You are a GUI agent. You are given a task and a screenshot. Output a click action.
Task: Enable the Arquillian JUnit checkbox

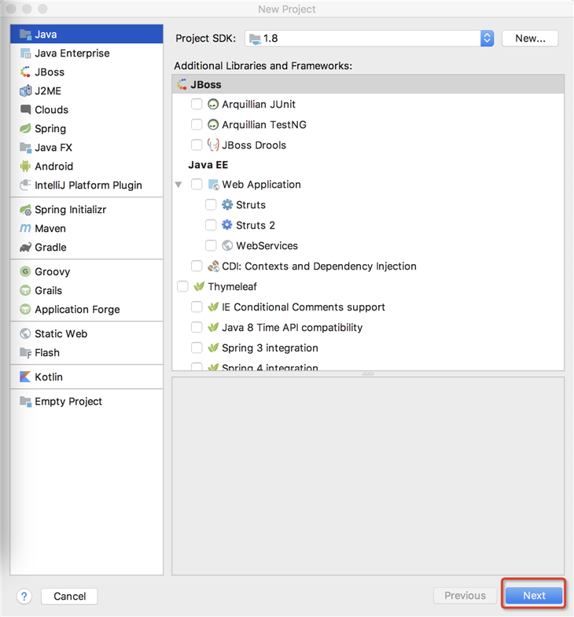(x=197, y=105)
